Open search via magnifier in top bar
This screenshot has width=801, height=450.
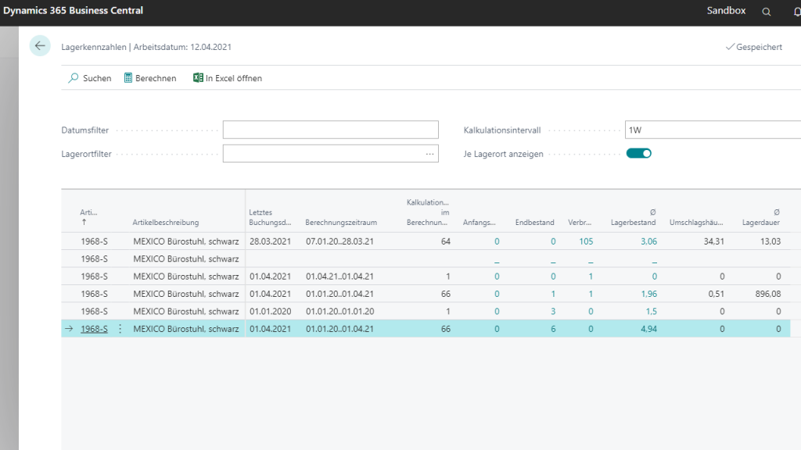click(x=767, y=12)
